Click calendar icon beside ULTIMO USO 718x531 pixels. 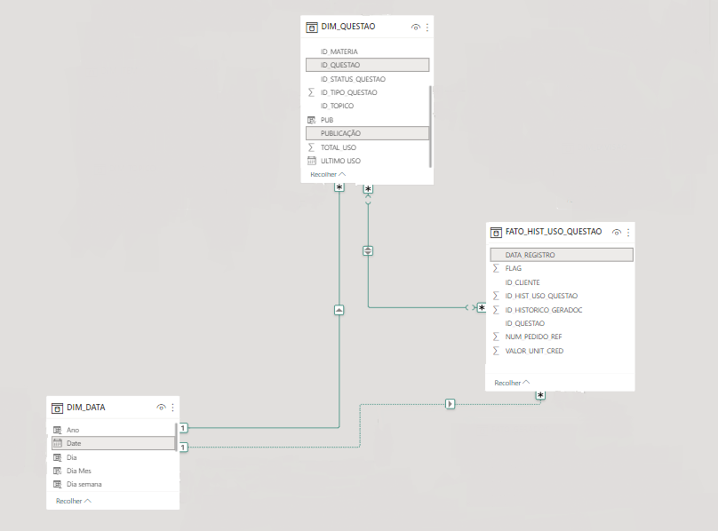point(311,161)
